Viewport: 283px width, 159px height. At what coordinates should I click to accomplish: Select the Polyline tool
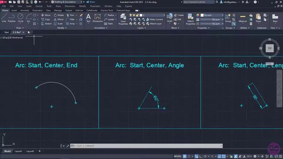tap(11, 18)
